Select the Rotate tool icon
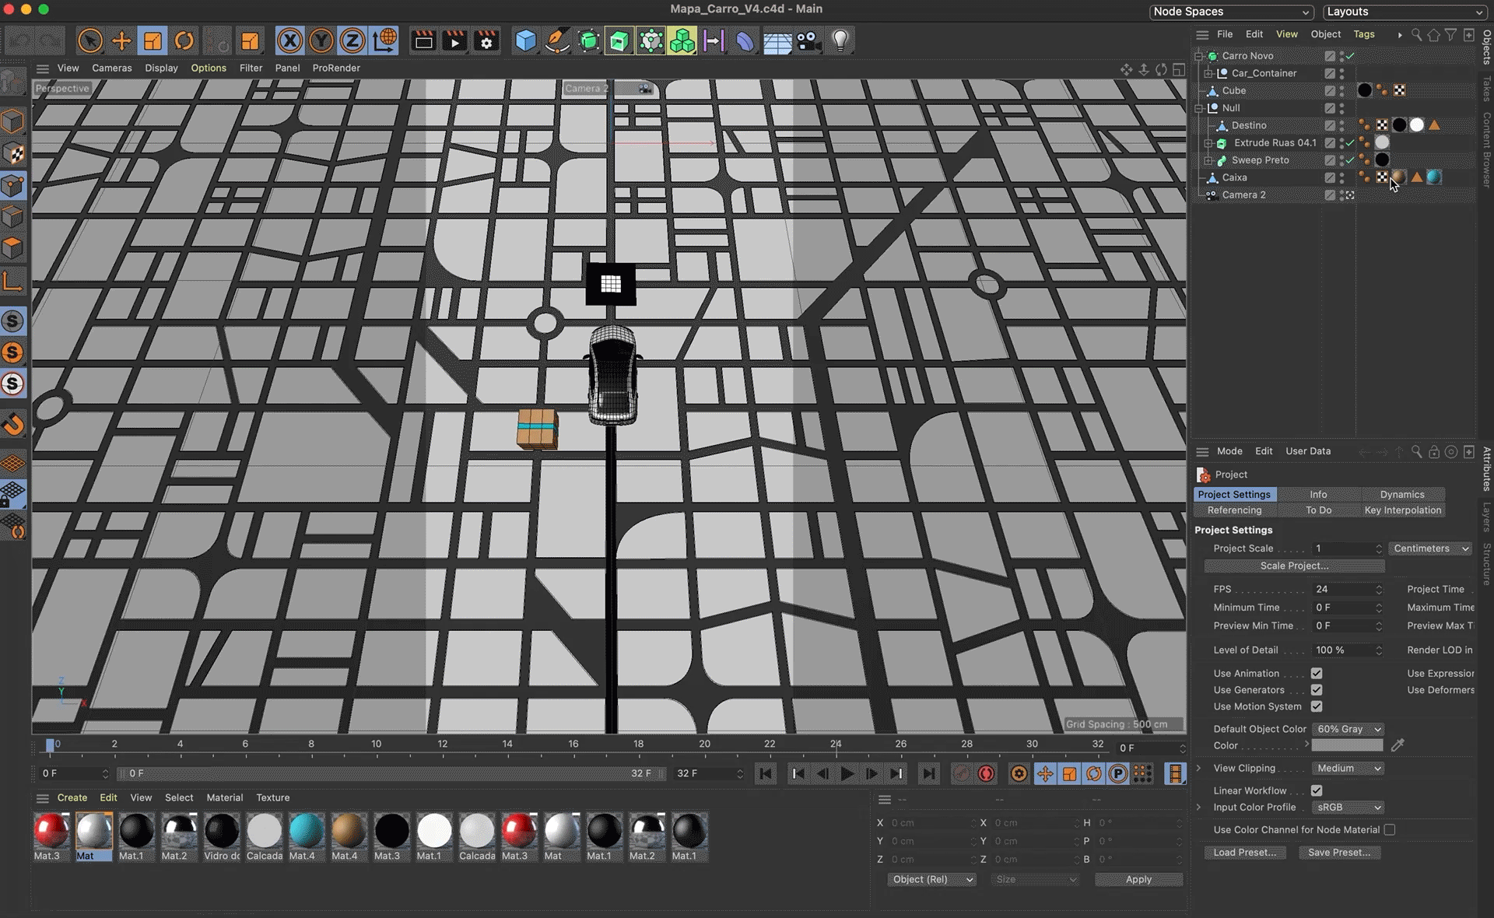Screen dimensions: 1494x918 click(184, 40)
